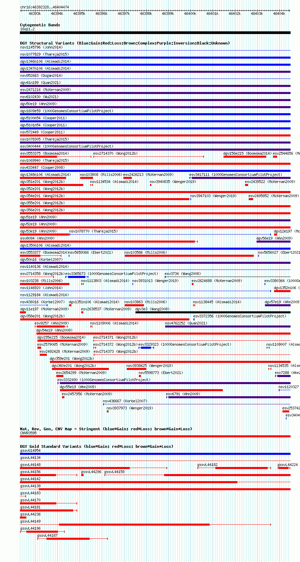Open nsv4762252 (Quan2021) variant

[186, 323]
